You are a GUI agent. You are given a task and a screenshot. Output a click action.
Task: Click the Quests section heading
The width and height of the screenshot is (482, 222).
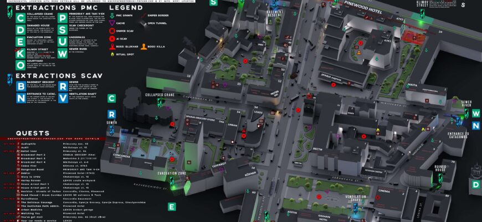point(32,133)
